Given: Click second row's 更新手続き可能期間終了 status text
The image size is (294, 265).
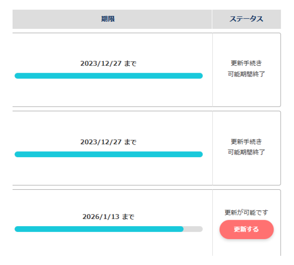Looking at the screenshot, I should [x=246, y=147].
